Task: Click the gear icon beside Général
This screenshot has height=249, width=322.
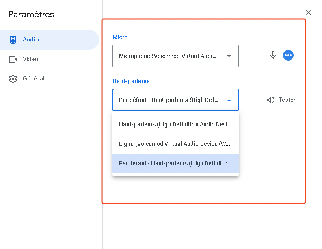Action: [13, 79]
